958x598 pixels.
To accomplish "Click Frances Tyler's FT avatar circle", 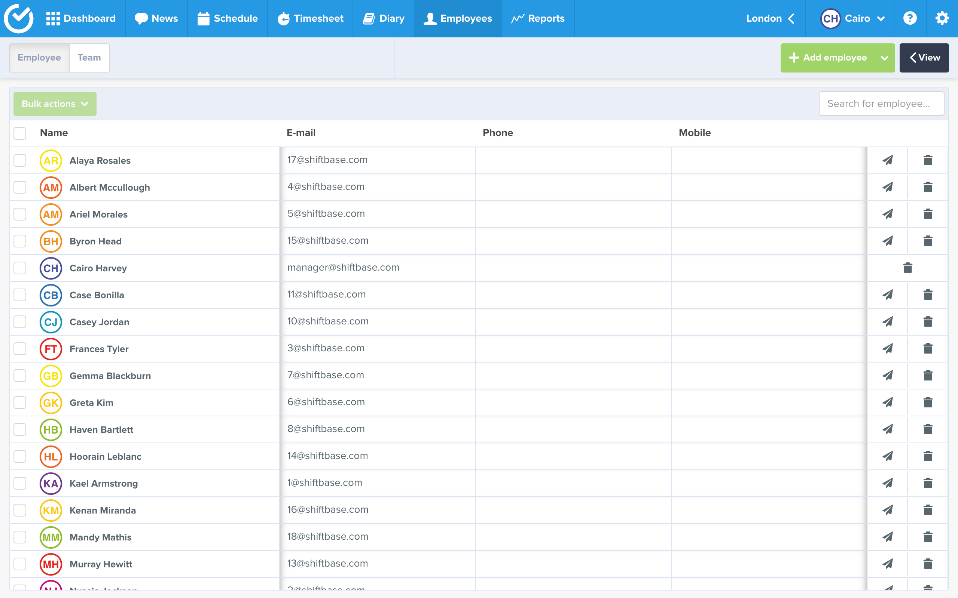I will pos(51,349).
